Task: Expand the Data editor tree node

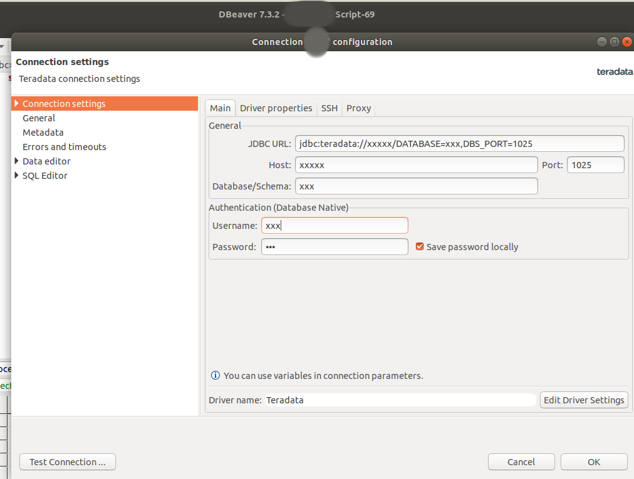Action: [16, 161]
